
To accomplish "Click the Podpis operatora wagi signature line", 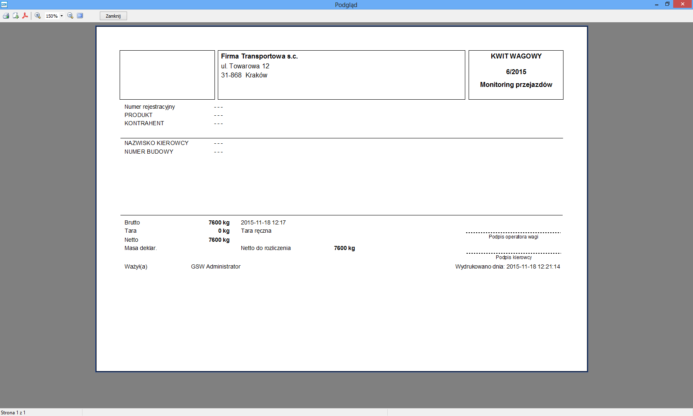I will pos(513,233).
